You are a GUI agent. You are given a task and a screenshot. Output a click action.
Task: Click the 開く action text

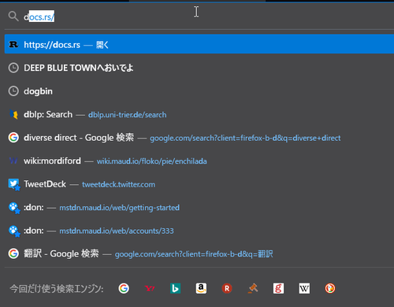(x=102, y=45)
